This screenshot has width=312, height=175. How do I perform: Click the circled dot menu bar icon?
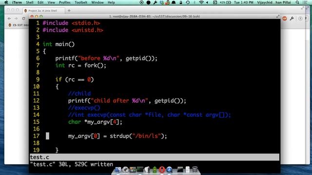141,2
